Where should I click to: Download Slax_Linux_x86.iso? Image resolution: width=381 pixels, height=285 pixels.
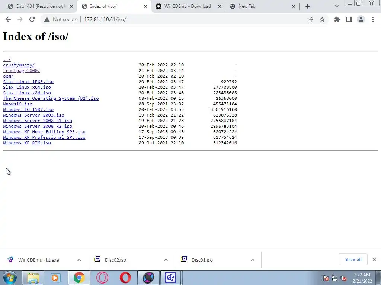[x=27, y=93]
